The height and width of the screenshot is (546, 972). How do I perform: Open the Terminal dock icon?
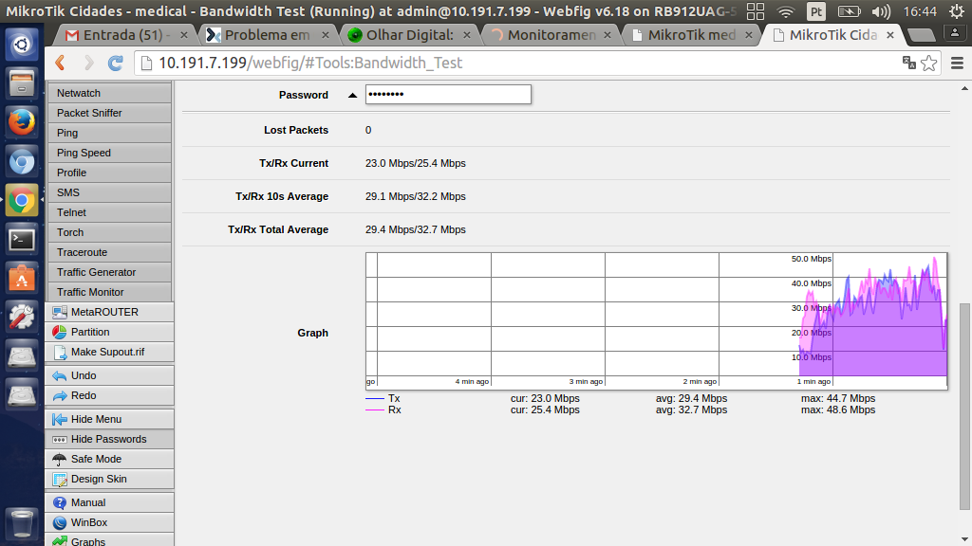pyautogui.click(x=22, y=240)
